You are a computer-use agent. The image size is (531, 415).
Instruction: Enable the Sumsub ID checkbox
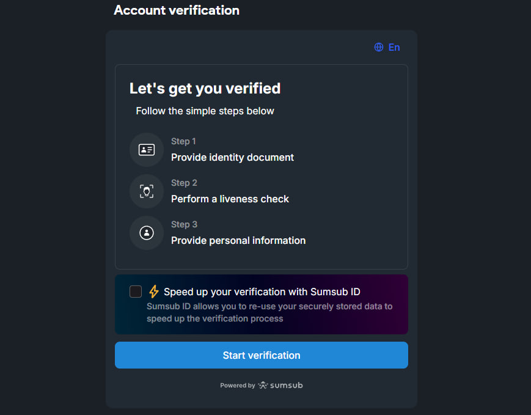coord(136,292)
